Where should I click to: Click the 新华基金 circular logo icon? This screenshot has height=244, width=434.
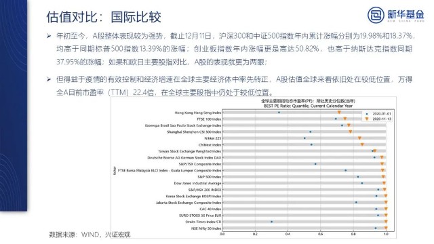[376, 15]
